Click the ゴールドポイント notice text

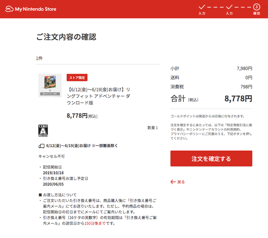[x=207, y=116]
